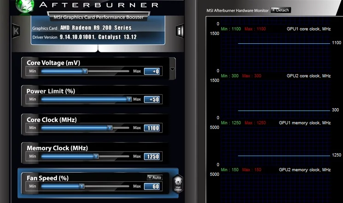This screenshot has height=203, width=343.
Task: Click 'Max : 1250' on GPU1 memory graph
Action: (255, 123)
